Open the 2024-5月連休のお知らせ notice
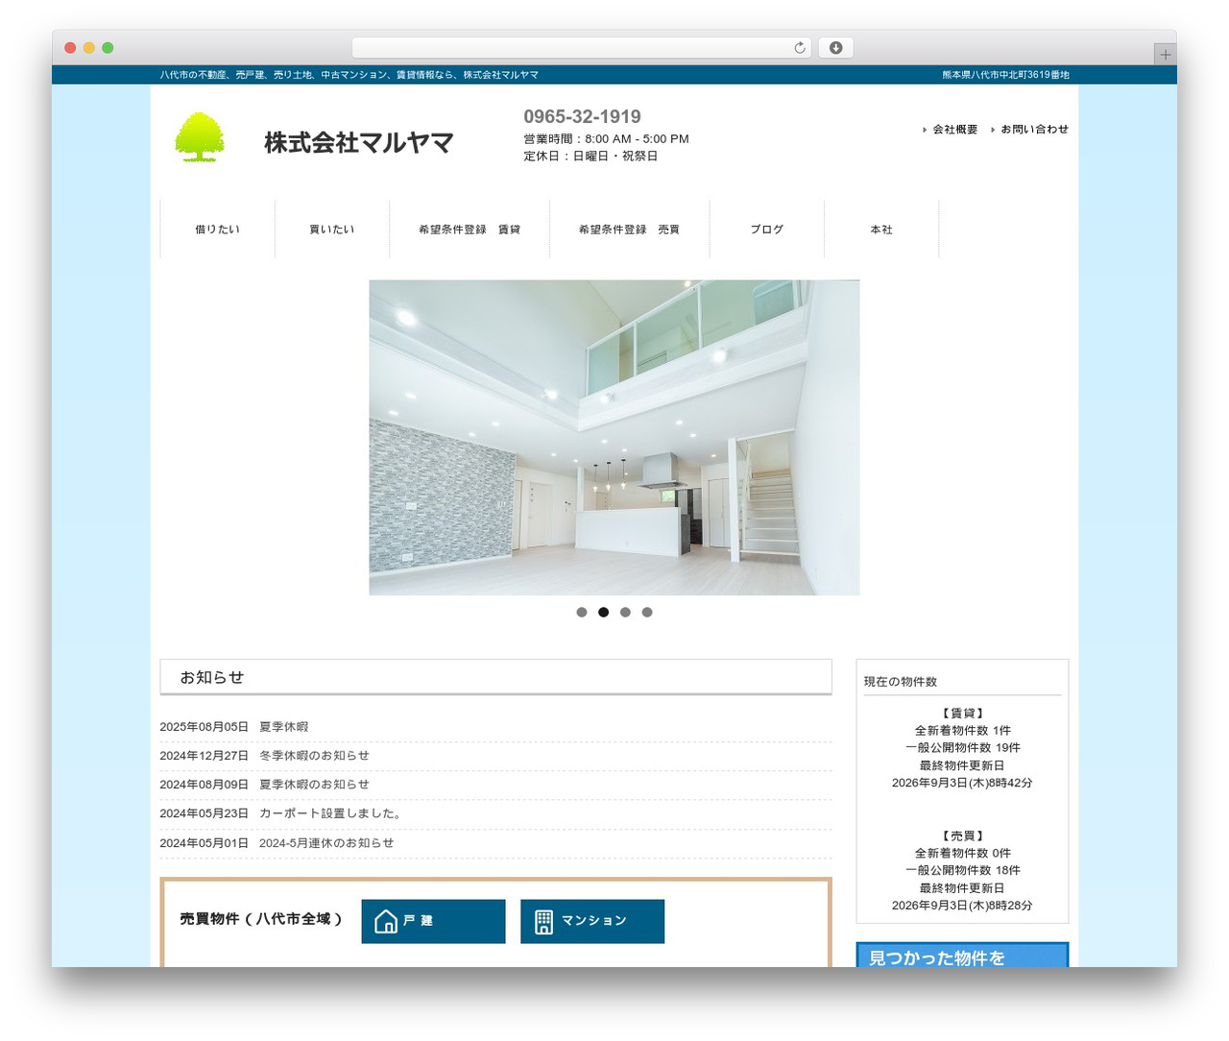Viewport: 1229px width, 1041px height. coord(326,843)
